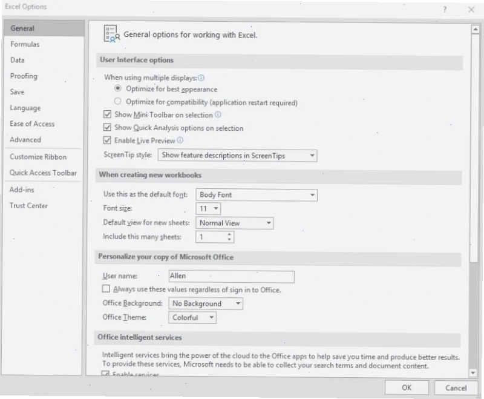
Task: Uncheck Enable Live Preview checkbox
Action: point(107,140)
